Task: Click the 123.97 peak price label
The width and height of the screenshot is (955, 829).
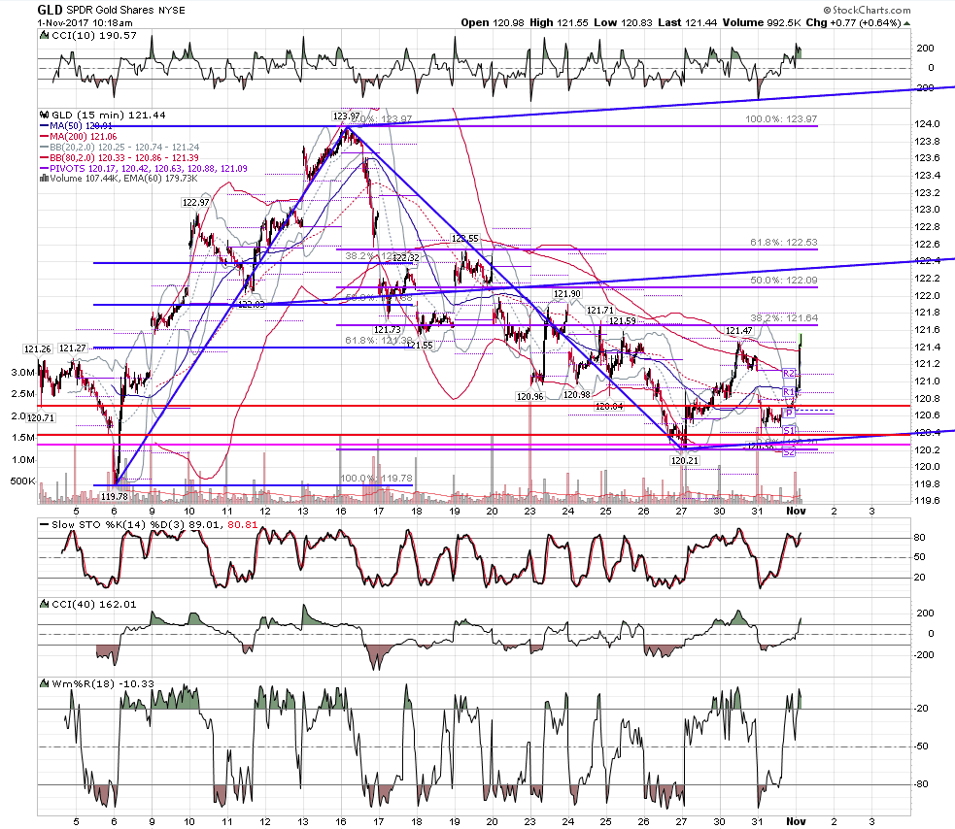Action: pyautogui.click(x=346, y=116)
